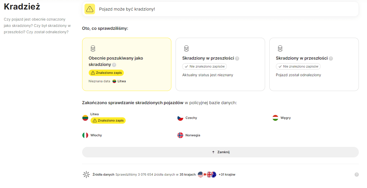Collapse the list with Zamknij button
The width and height of the screenshot is (367, 188).
pyautogui.click(x=220, y=152)
